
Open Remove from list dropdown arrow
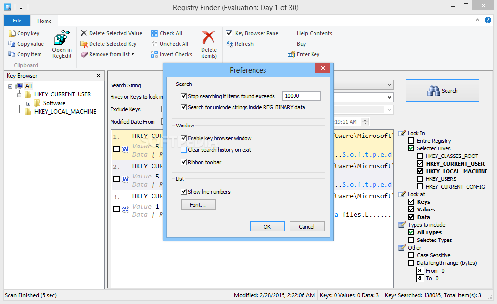[133, 54]
